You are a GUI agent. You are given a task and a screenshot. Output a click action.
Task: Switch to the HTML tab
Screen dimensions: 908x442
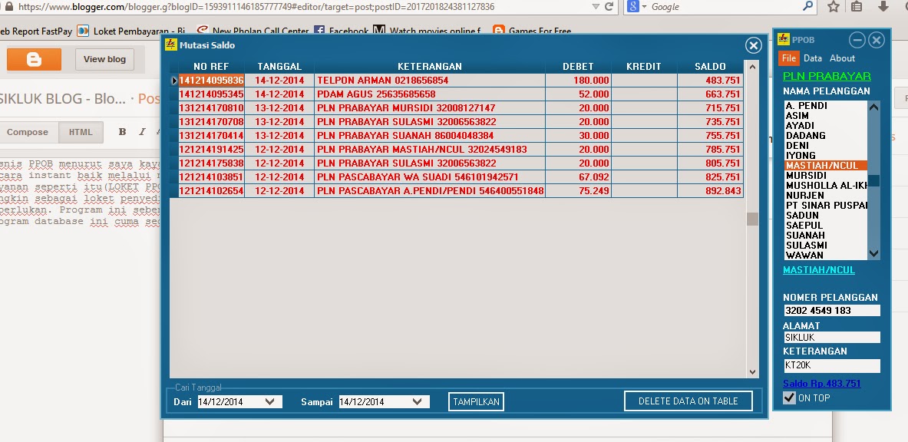[x=81, y=131]
